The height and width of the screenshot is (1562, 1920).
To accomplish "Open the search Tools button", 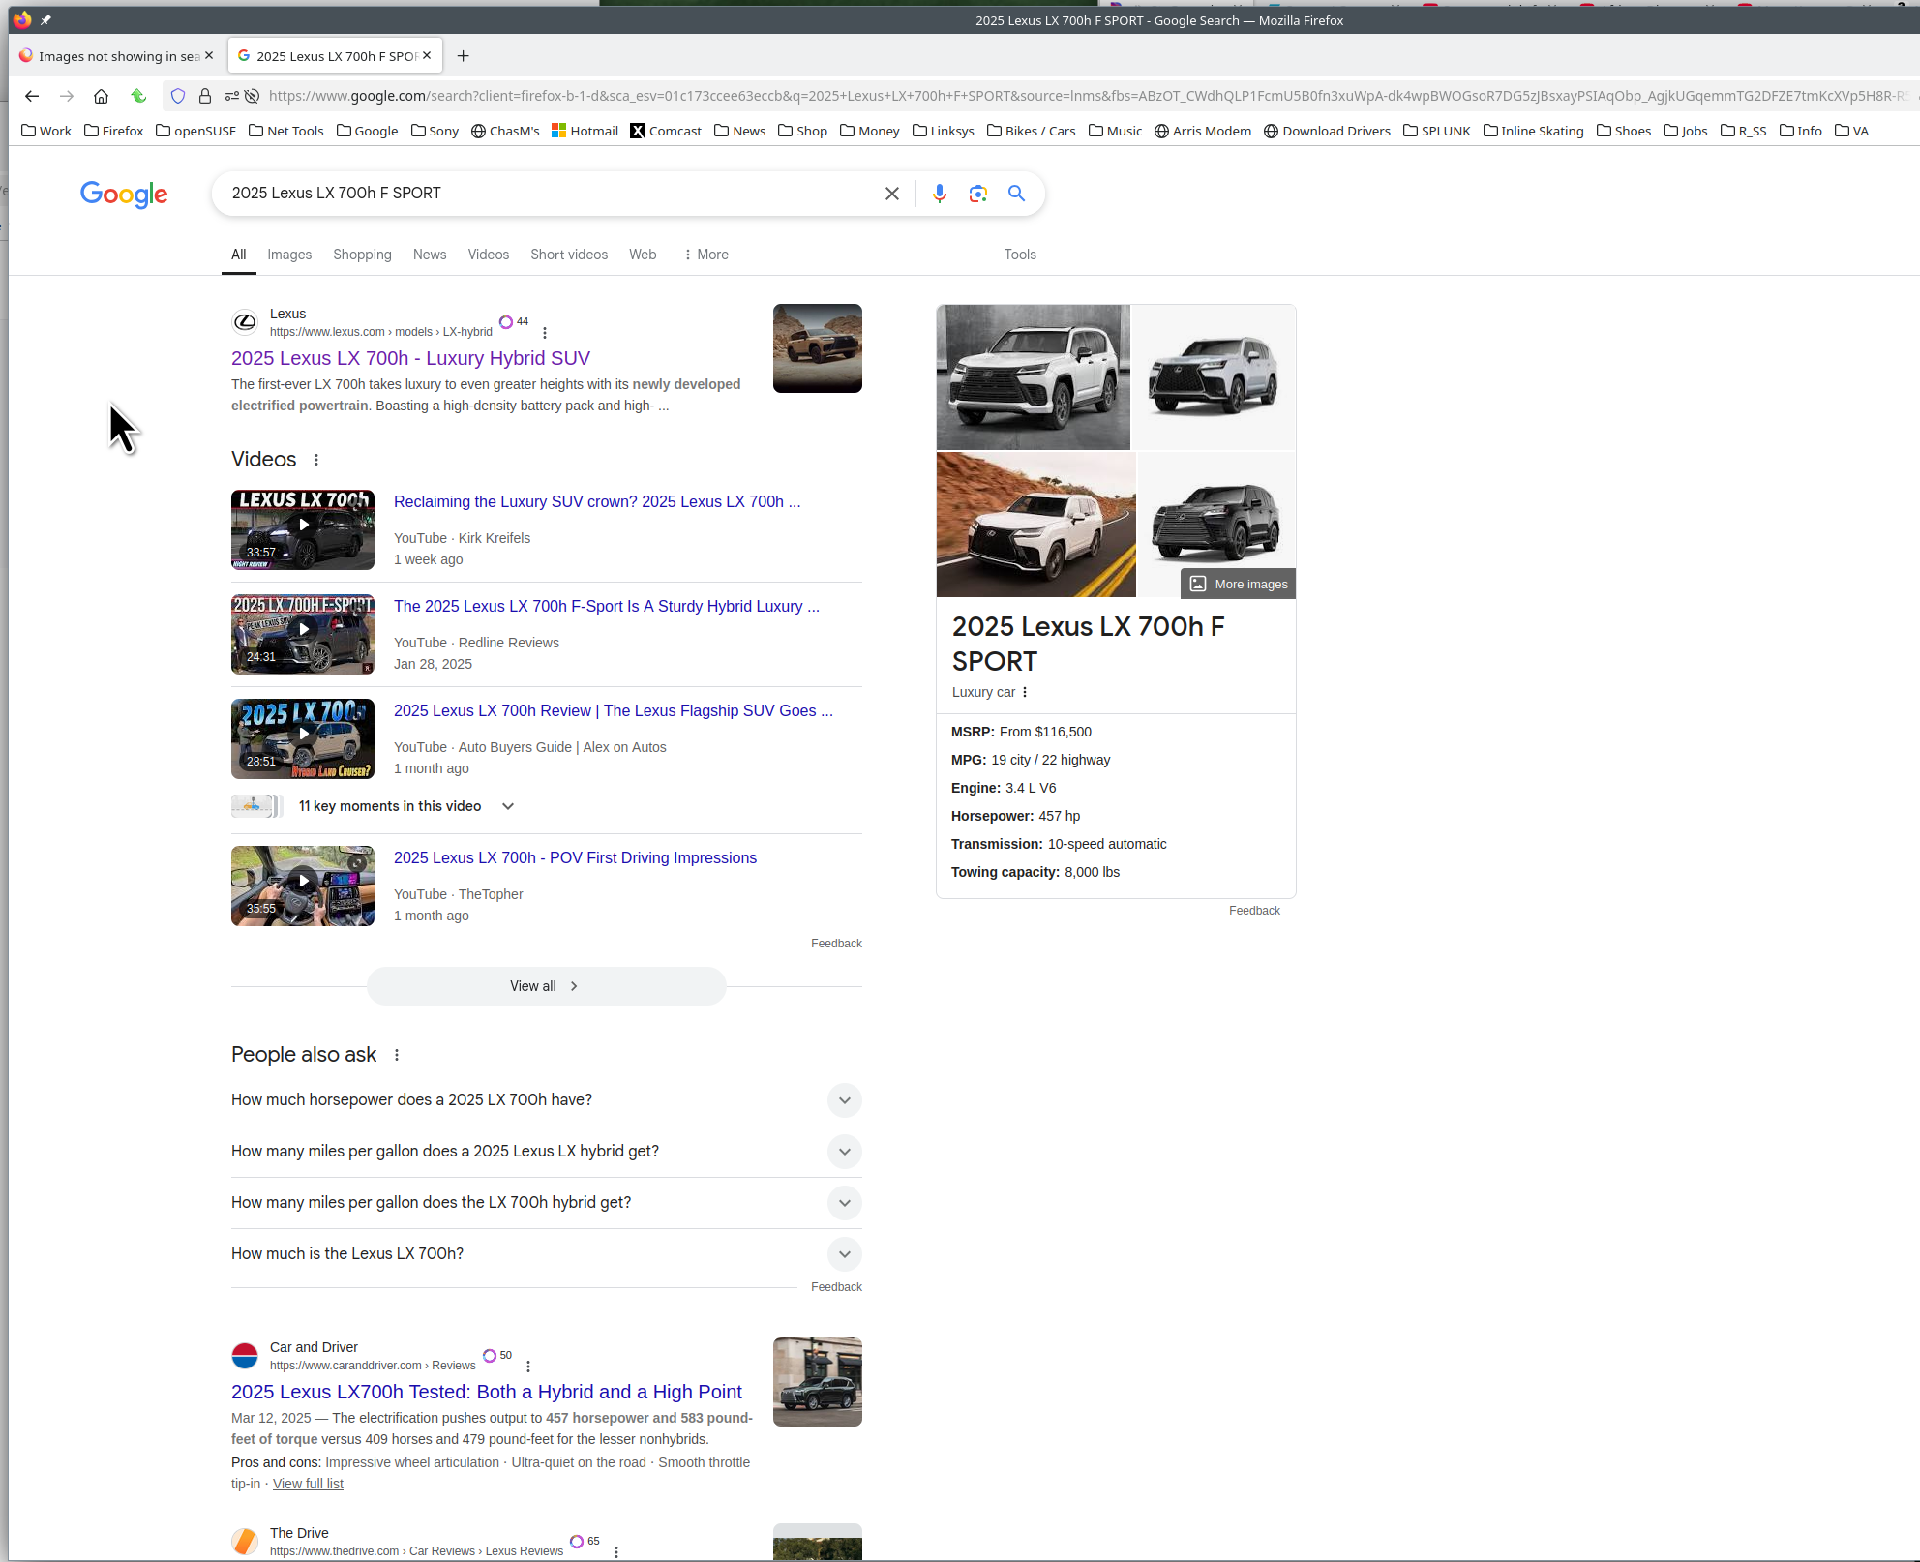I will pyautogui.click(x=1020, y=255).
